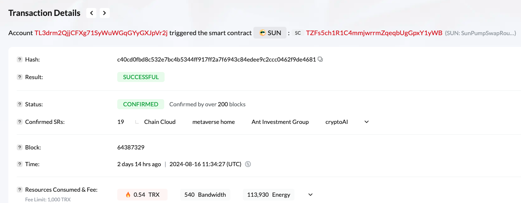
Task: Click the help icon beside Time
Action: [x=19, y=164]
